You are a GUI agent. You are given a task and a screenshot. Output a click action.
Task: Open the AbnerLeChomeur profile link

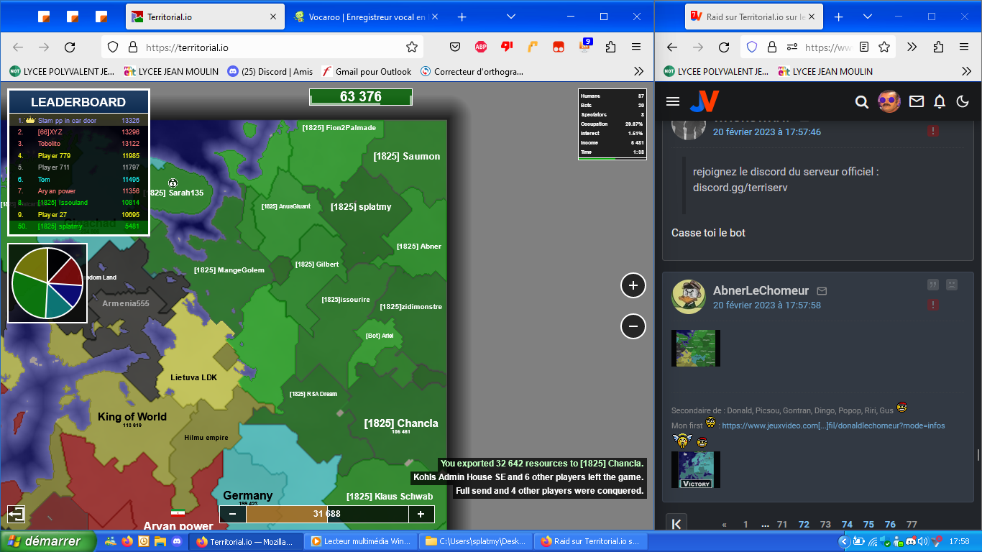pyautogui.click(x=761, y=290)
